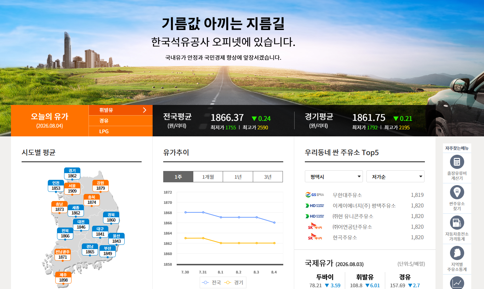Image resolution: width=484 pixels, height=289 pixels.
Task: Click the GS칼텍스 logo beside 무한대주유소
Action: 314,195
